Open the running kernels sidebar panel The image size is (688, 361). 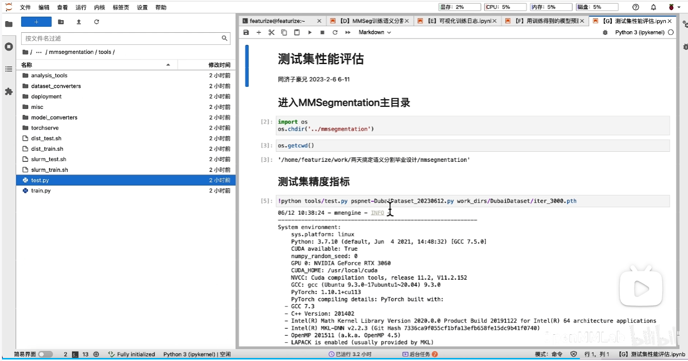tap(8, 46)
